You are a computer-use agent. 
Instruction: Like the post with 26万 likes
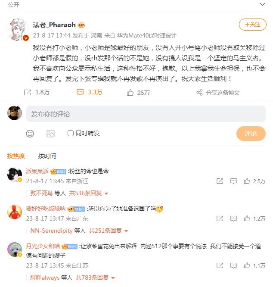tap(130, 92)
